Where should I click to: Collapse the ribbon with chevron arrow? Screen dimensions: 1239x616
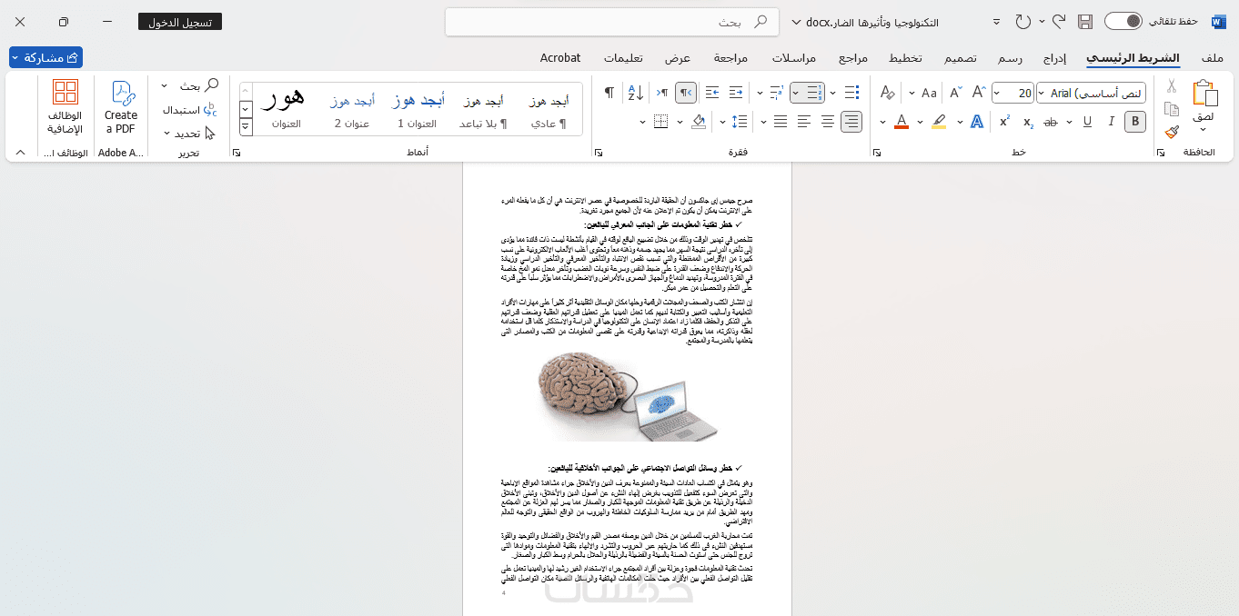[x=20, y=153]
